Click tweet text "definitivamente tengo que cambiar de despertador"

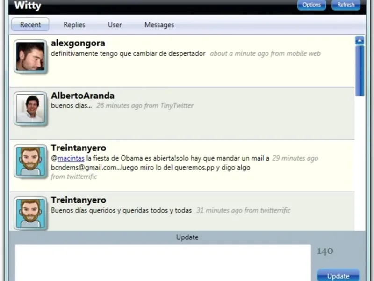[x=128, y=53]
